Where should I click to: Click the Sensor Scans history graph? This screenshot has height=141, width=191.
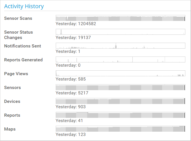point(120,18)
